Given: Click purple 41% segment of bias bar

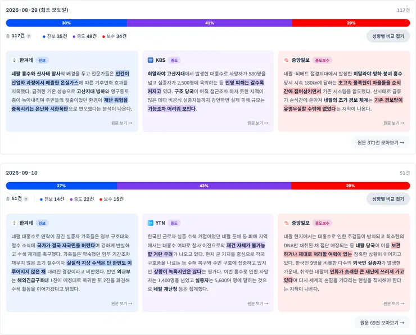Looking at the screenshot, I should 210,23.
